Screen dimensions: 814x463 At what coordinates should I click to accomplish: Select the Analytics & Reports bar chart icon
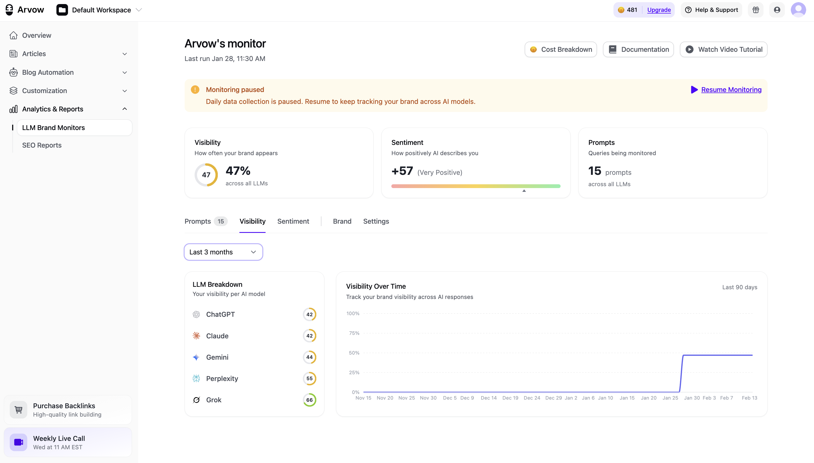click(x=13, y=109)
